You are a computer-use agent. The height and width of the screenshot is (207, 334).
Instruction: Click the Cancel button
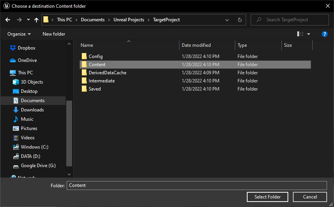point(310,197)
